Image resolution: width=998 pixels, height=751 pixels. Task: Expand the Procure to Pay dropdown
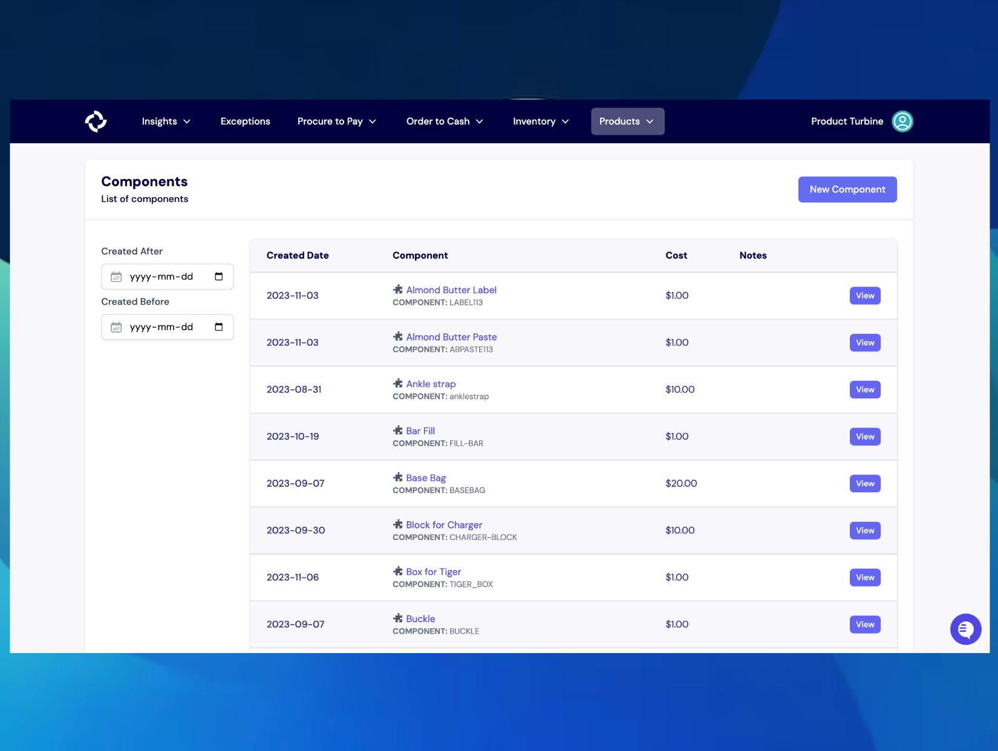coord(336,122)
